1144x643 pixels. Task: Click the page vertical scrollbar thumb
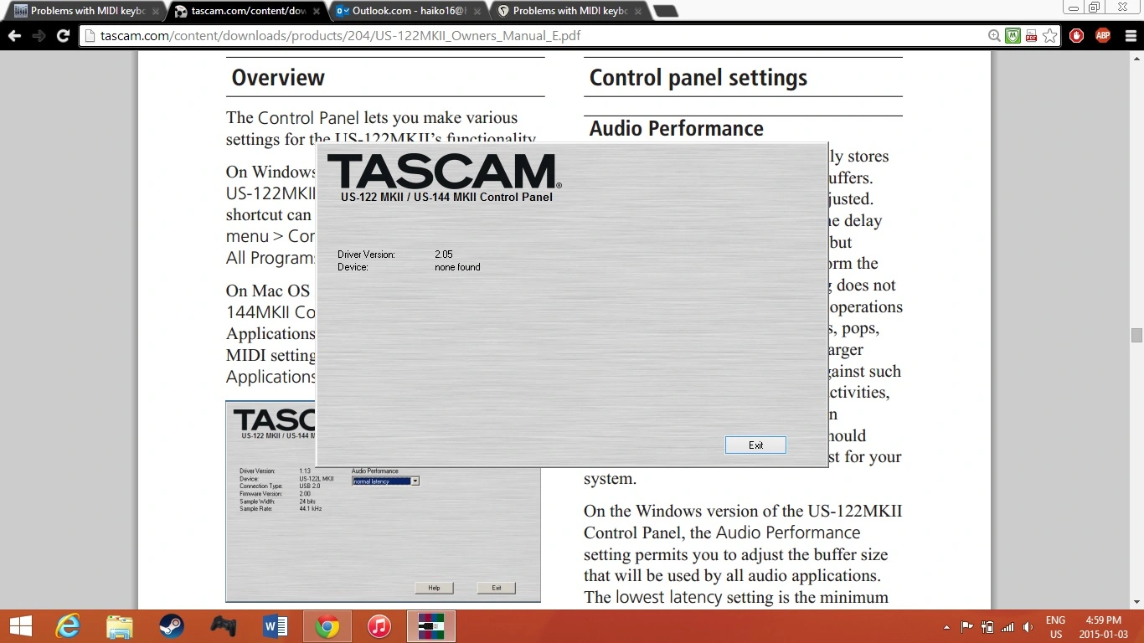pos(1136,336)
